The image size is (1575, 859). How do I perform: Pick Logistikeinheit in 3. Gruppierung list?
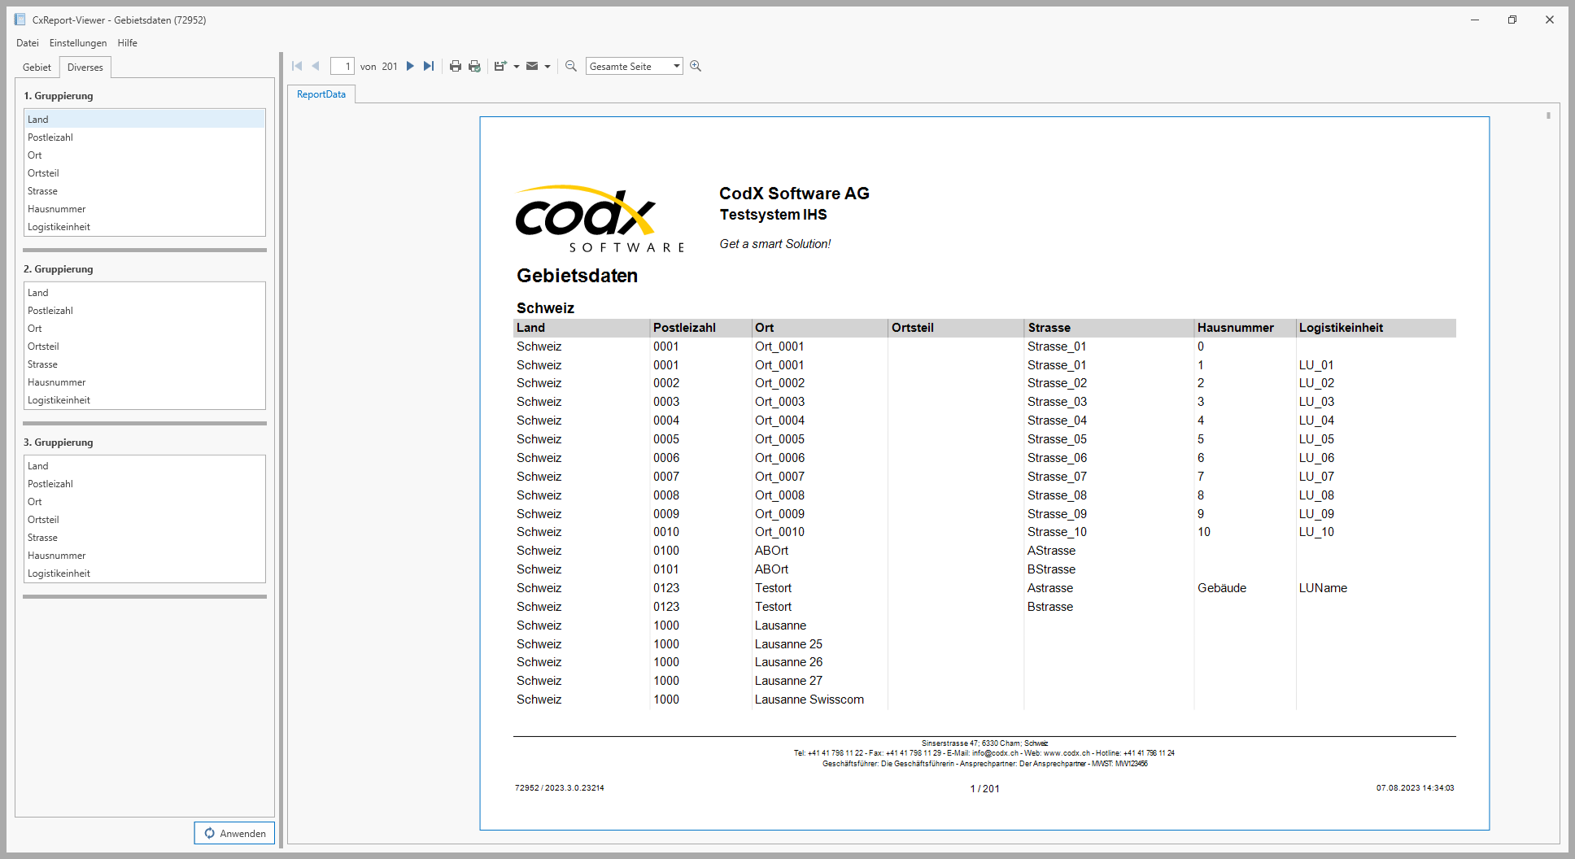59,573
